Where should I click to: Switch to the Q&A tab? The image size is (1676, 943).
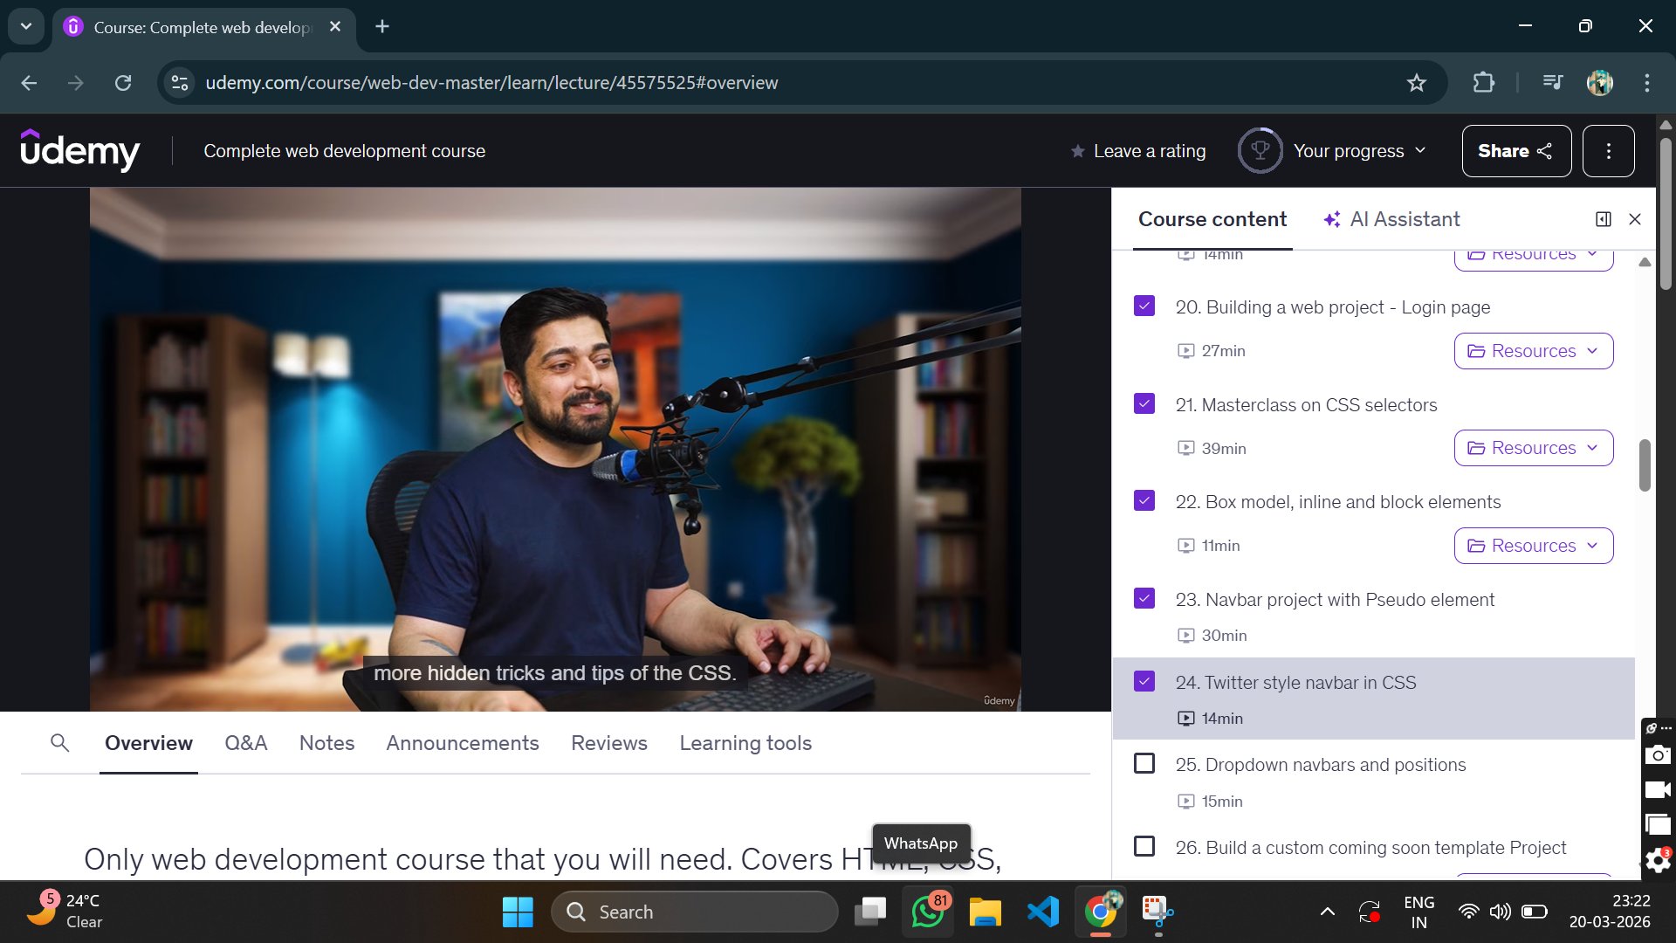(245, 743)
